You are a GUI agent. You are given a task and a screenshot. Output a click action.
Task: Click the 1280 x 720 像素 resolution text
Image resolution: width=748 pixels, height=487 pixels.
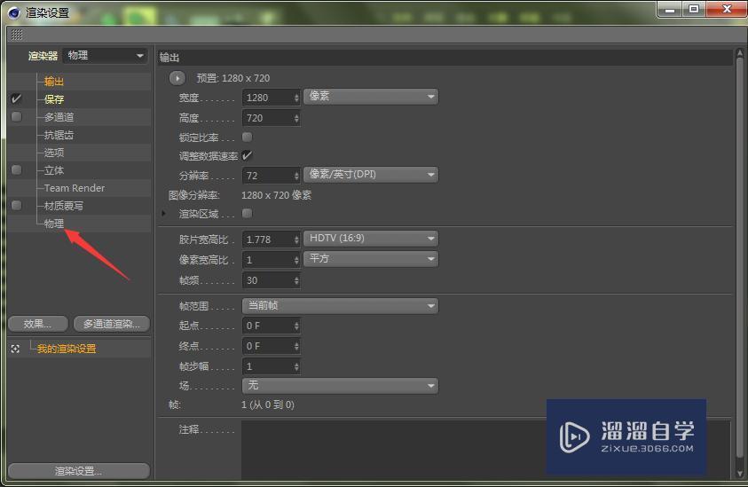(x=276, y=195)
